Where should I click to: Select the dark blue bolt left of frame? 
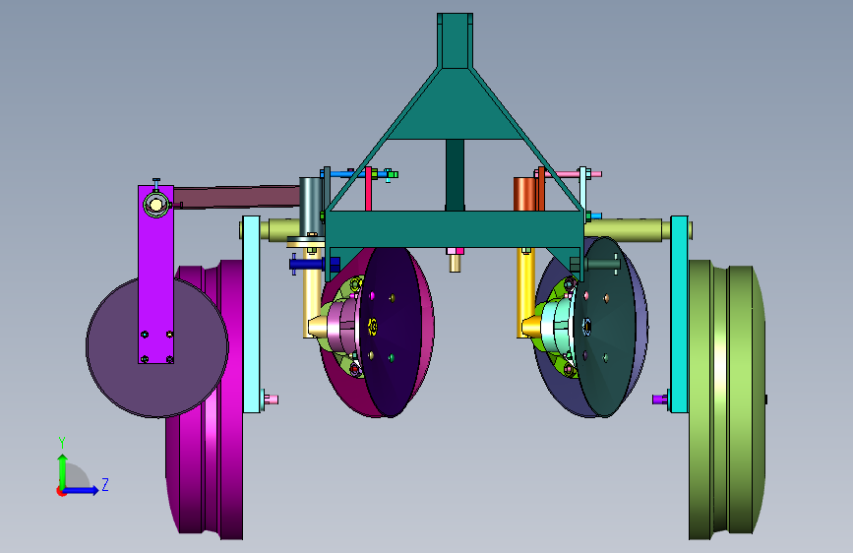pos(308,265)
